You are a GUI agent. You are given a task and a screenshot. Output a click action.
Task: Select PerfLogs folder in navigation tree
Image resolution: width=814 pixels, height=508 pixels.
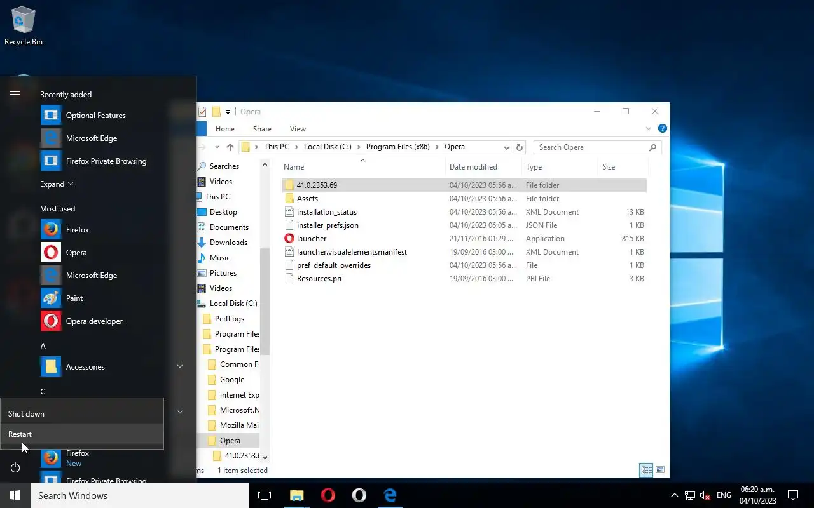pyautogui.click(x=229, y=319)
